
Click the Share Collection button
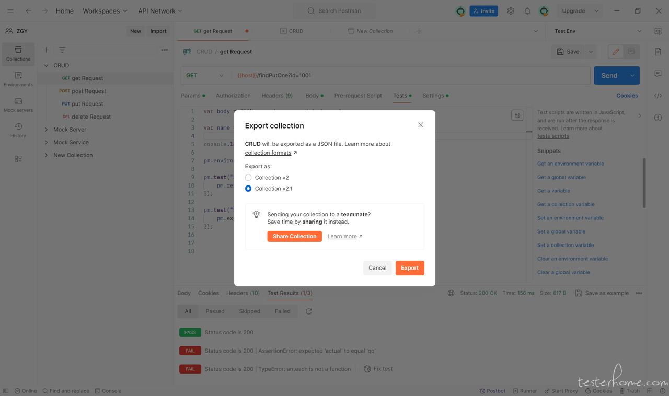[295, 236]
